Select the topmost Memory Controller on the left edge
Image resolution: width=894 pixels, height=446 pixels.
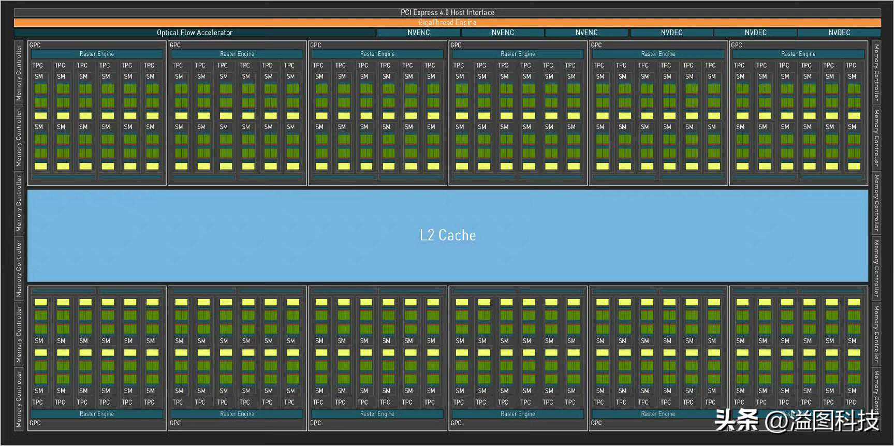point(19,72)
